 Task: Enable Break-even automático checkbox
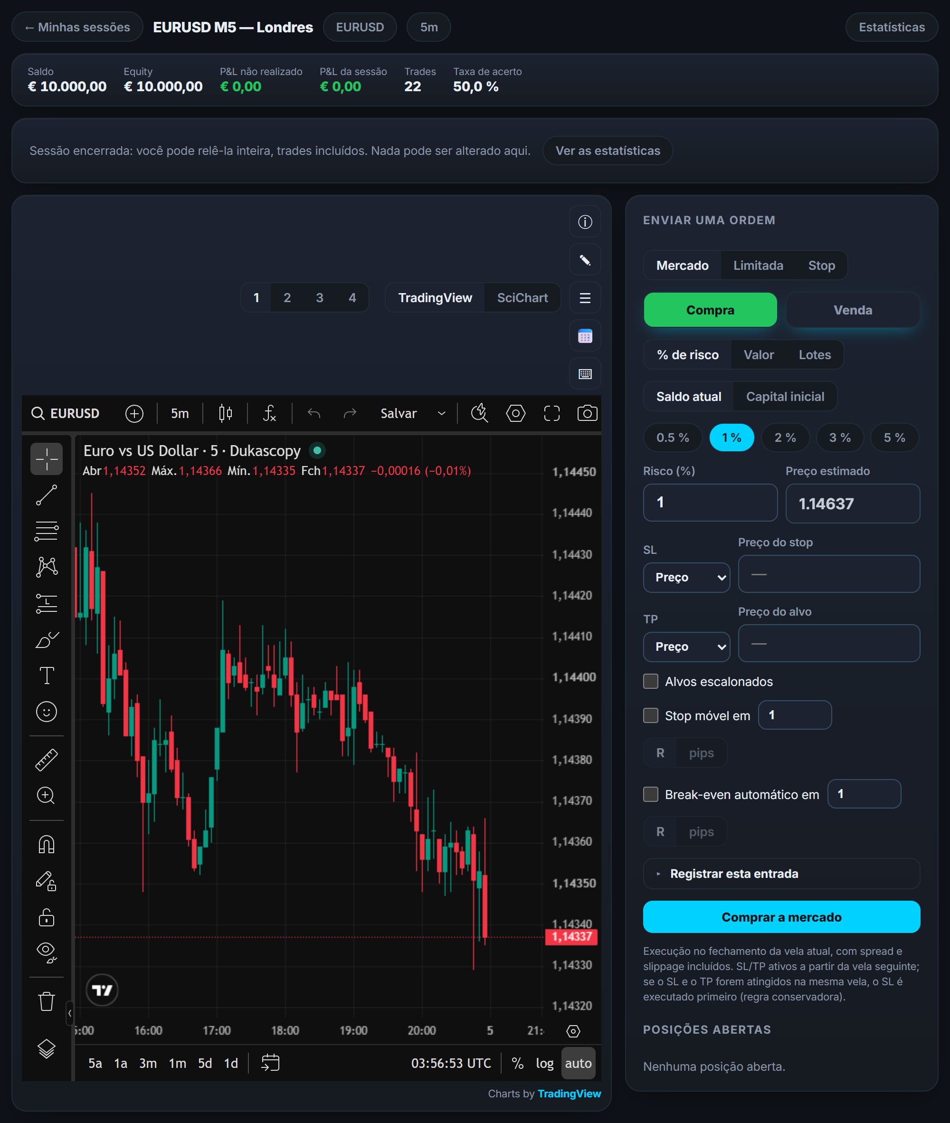click(x=651, y=794)
